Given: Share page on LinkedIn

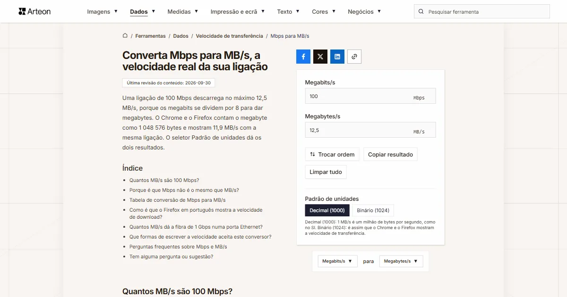Looking at the screenshot, I should [x=337, y=57].
